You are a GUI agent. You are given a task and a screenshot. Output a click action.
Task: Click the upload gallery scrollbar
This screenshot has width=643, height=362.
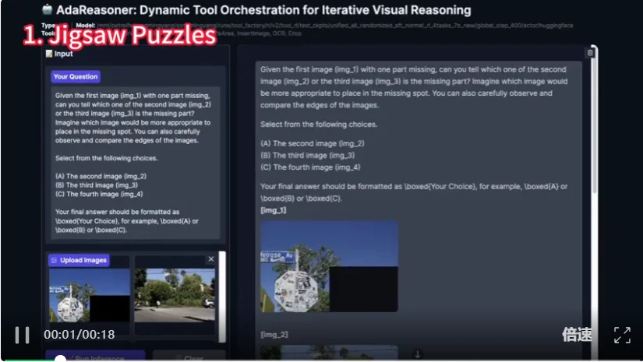(223, 280)
